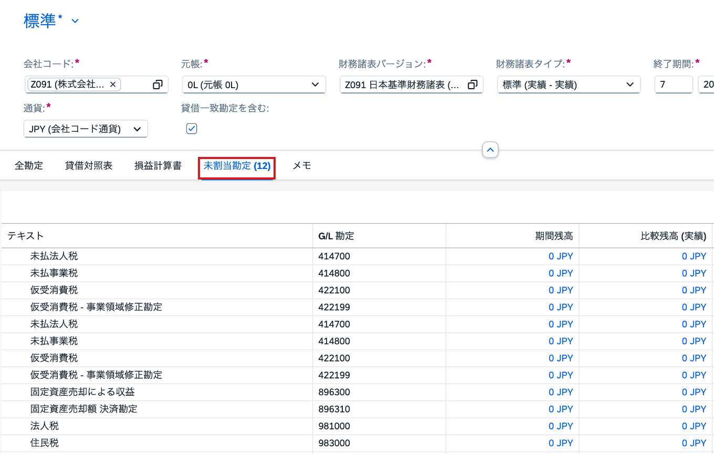Screen dimensions: 714x454
Task: Uncheck 貸借一致勘定を含む checkbox
Action: click(192, 129)
